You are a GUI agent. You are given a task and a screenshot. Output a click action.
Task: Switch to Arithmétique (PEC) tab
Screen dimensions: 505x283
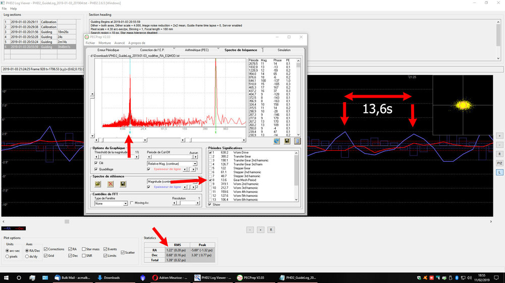coord(196,50)
